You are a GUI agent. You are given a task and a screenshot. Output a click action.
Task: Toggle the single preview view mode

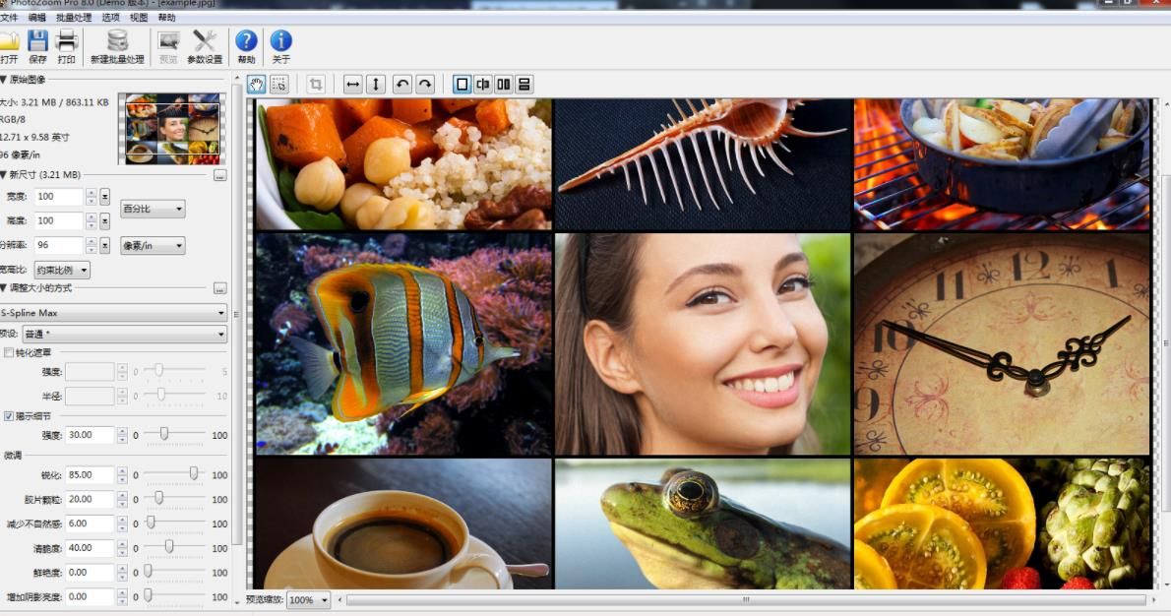pyautogui.click(x=461, y=85)
